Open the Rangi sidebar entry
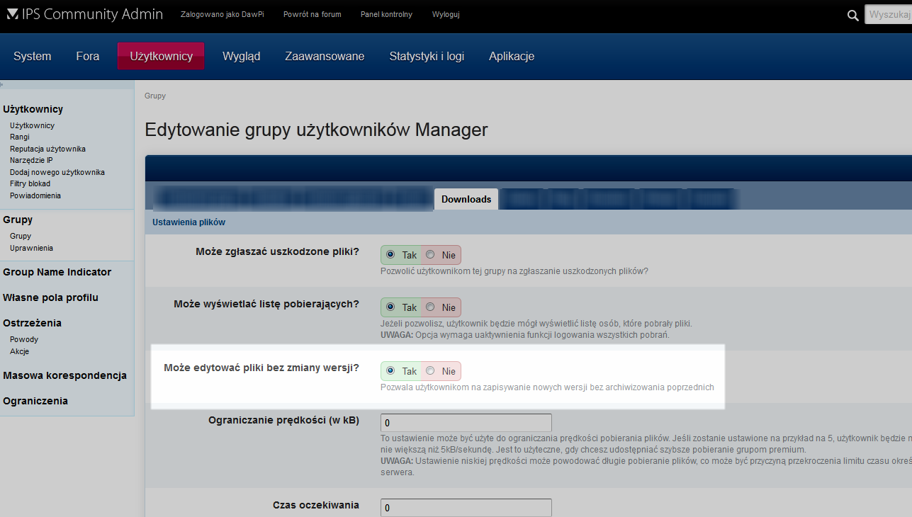 click(x=19, y=137)
